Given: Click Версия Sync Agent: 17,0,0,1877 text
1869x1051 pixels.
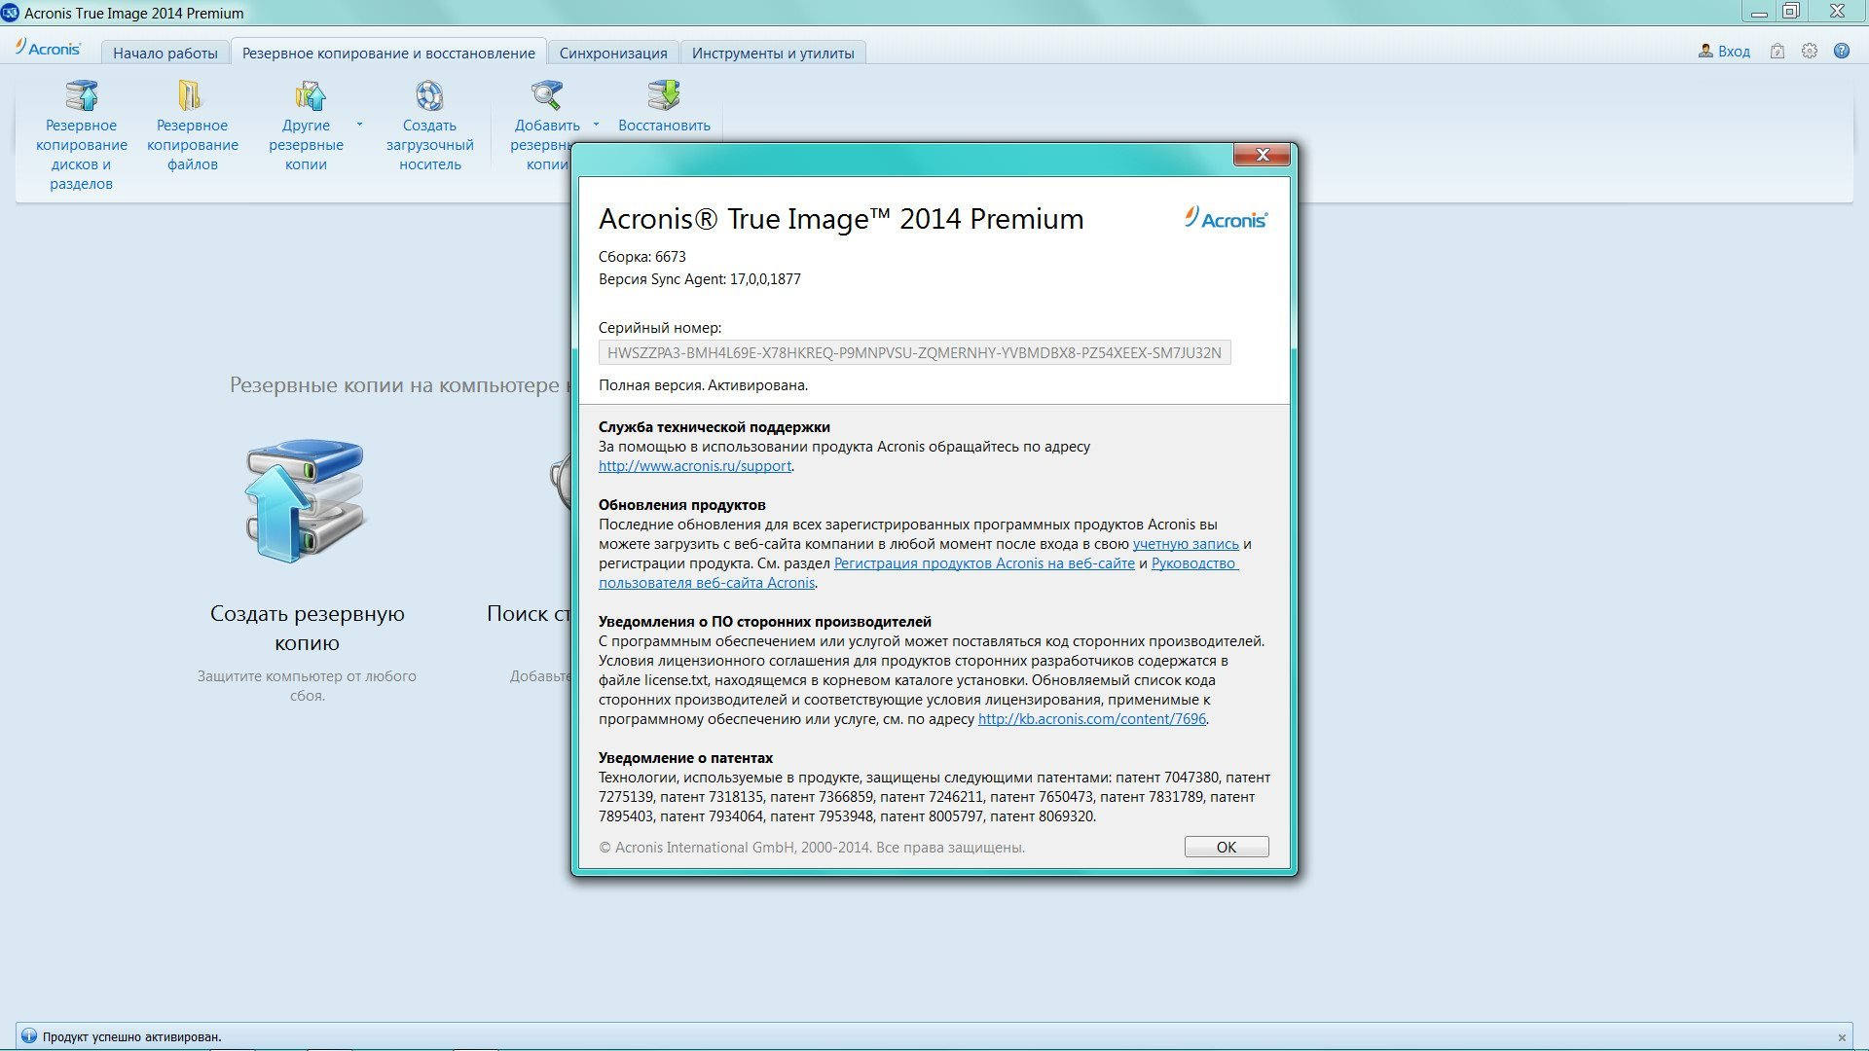Looking at the screenshot, I should (700, 279).
